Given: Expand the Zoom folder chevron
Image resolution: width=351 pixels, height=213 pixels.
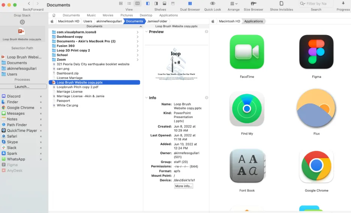Looking at the screenshot, I should click(x=137, y=60).
